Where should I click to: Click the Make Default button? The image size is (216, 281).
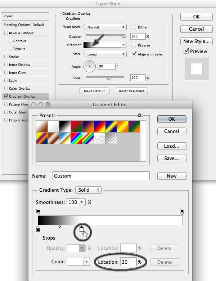94,91
